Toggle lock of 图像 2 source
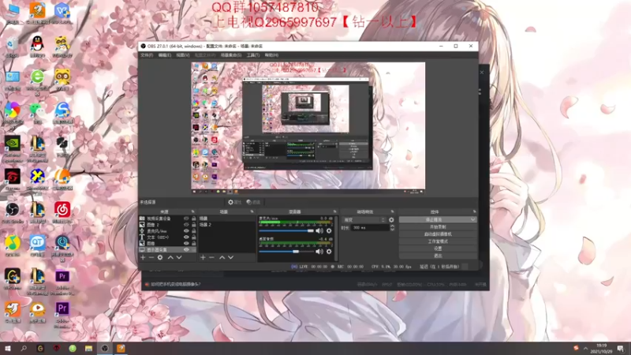631x355 pixels. pyautogui.click(x=193, y=225)
